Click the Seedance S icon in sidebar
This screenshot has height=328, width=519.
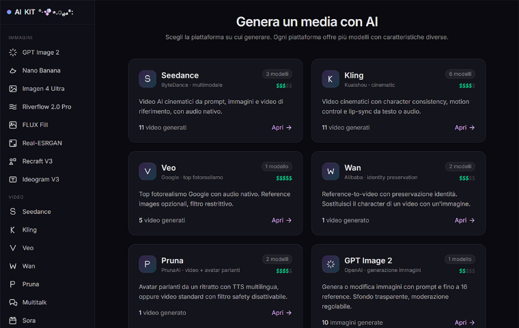(x=13, y=211)
